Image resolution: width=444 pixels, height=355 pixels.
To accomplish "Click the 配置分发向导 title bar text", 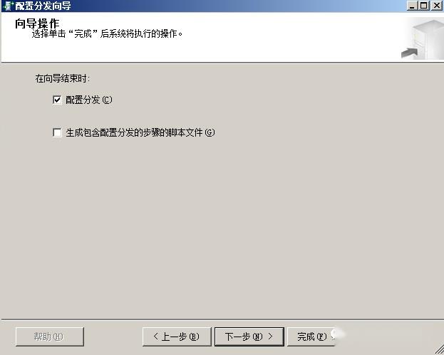I will [43, 6].
